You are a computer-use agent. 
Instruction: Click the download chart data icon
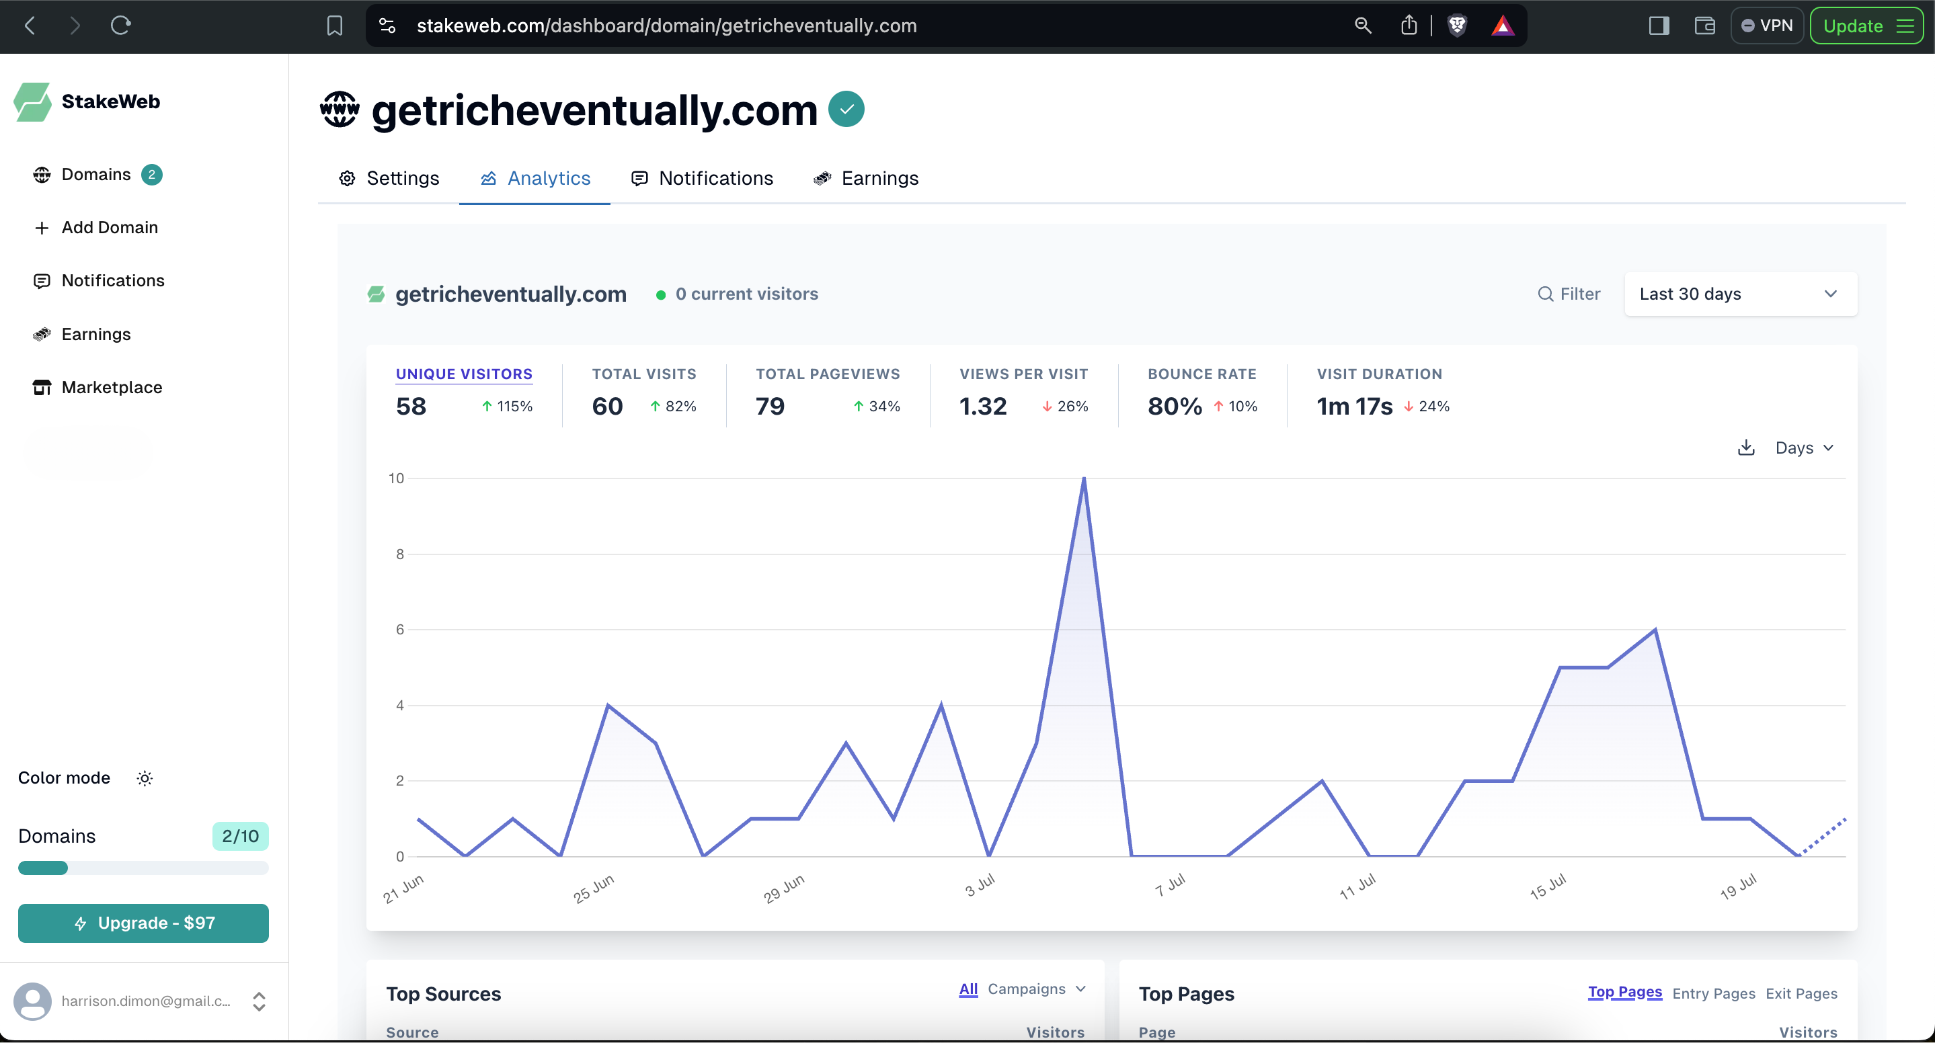[1747, 448]
